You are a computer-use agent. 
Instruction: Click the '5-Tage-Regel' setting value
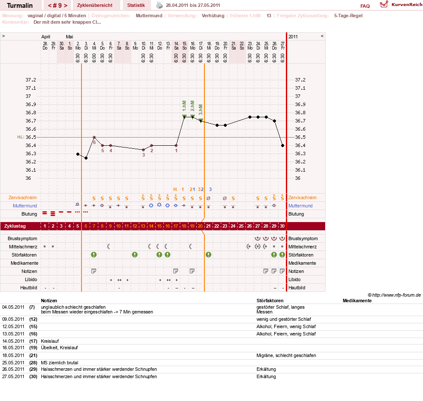[x=348, y=16]
